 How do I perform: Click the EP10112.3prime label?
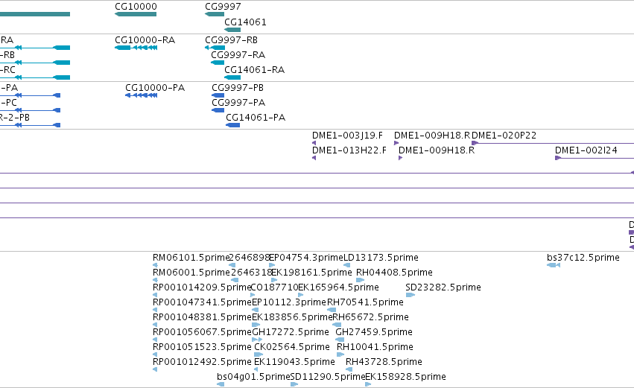point(289,302)
